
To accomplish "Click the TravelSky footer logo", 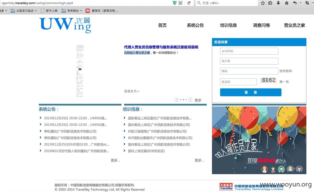I will (x=251, y=186).
